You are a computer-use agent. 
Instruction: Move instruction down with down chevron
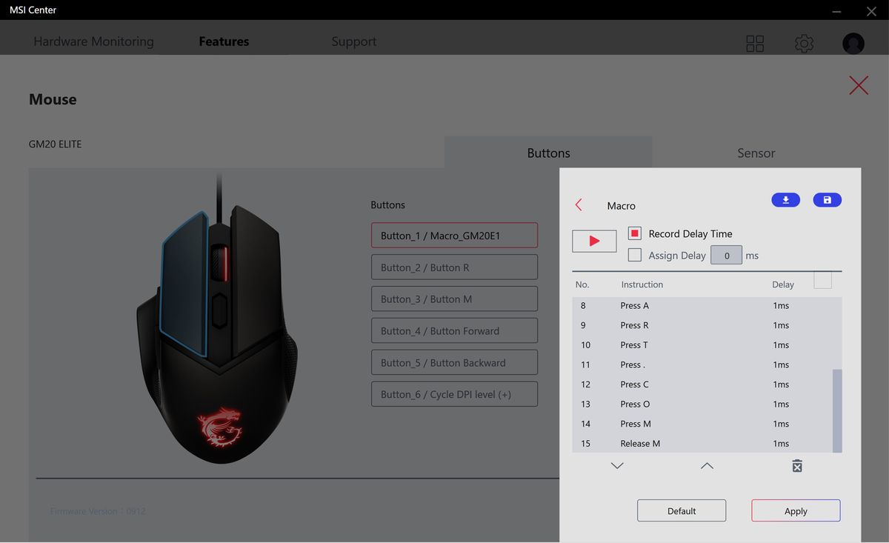tap(617, 466)
